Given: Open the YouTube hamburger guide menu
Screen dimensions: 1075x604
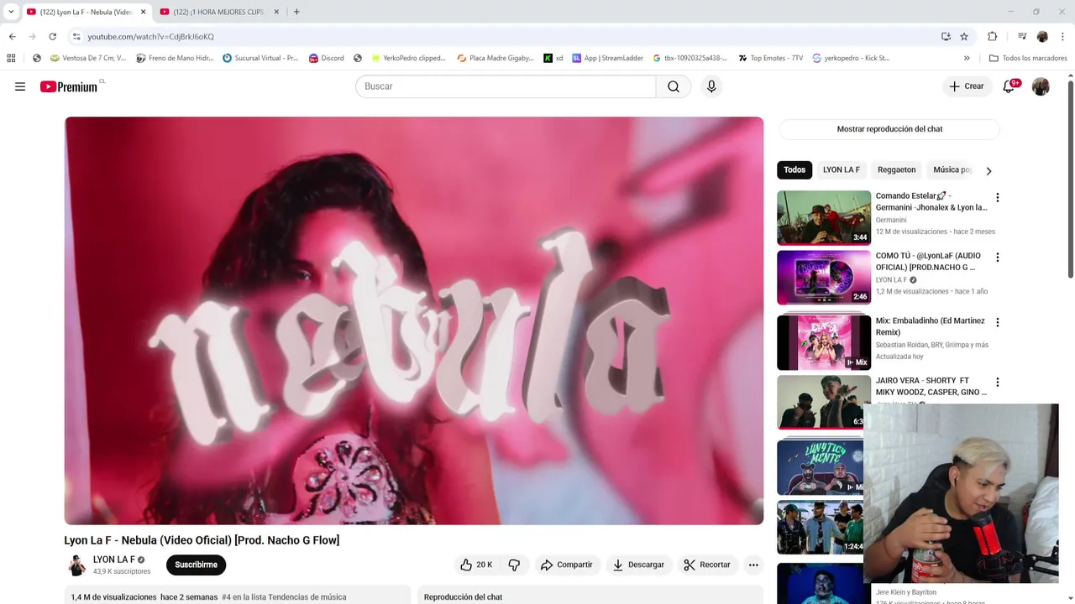Looking at the screenshot, I should click(20, 86).
